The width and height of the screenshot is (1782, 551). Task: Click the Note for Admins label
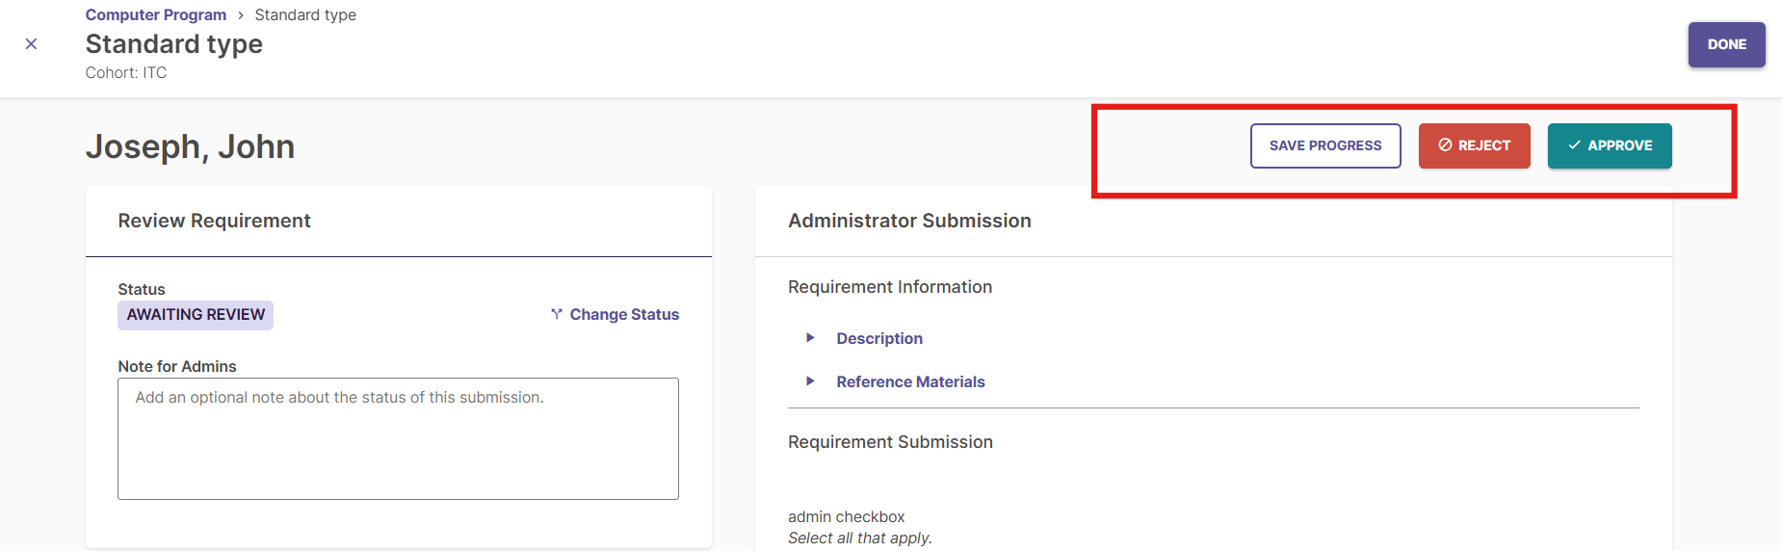point(177,366)
